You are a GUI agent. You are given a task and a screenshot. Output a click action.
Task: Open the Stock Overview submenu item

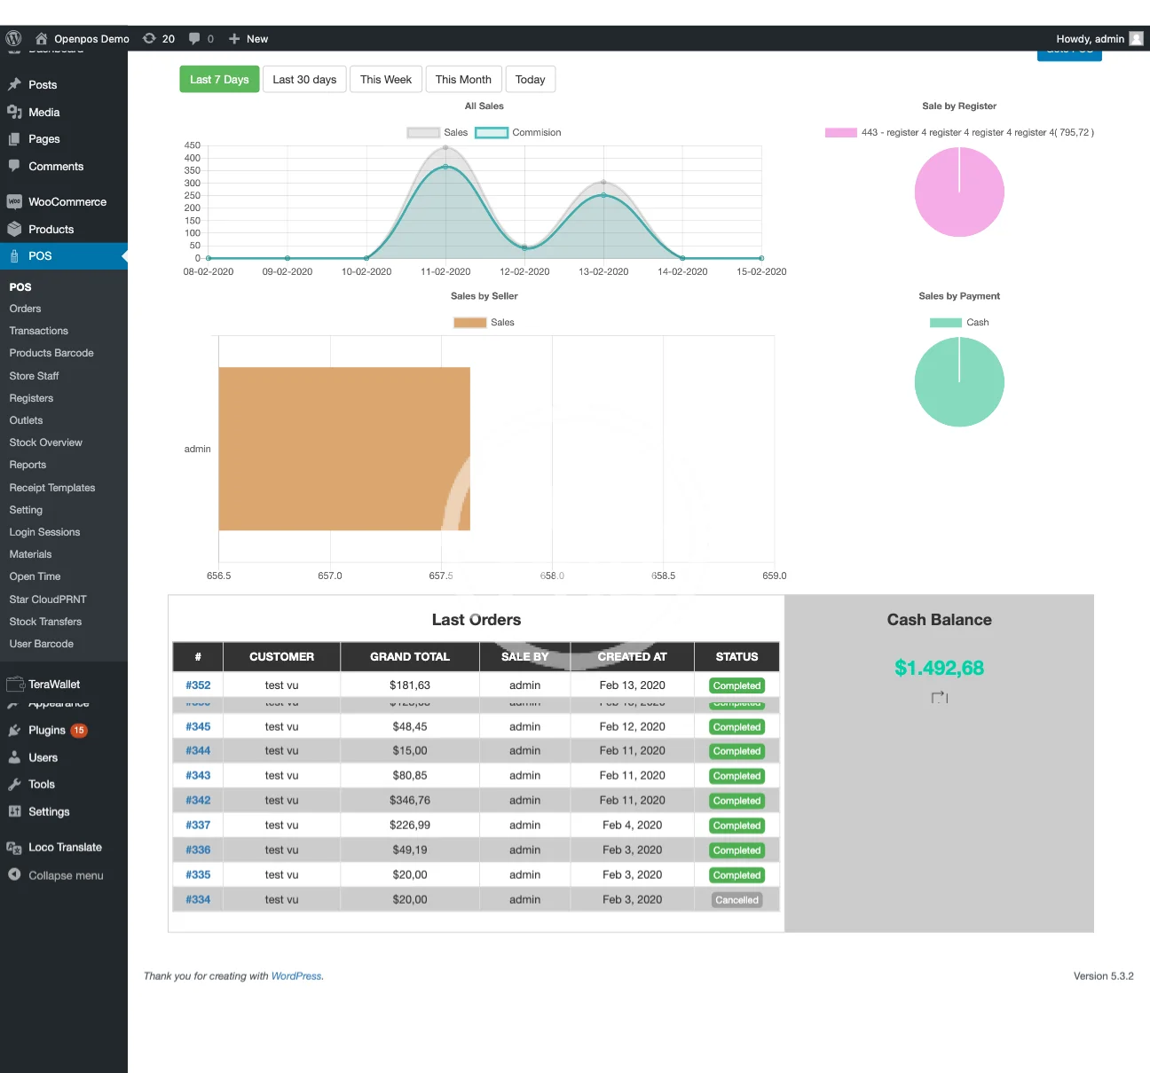click(46, 443)
